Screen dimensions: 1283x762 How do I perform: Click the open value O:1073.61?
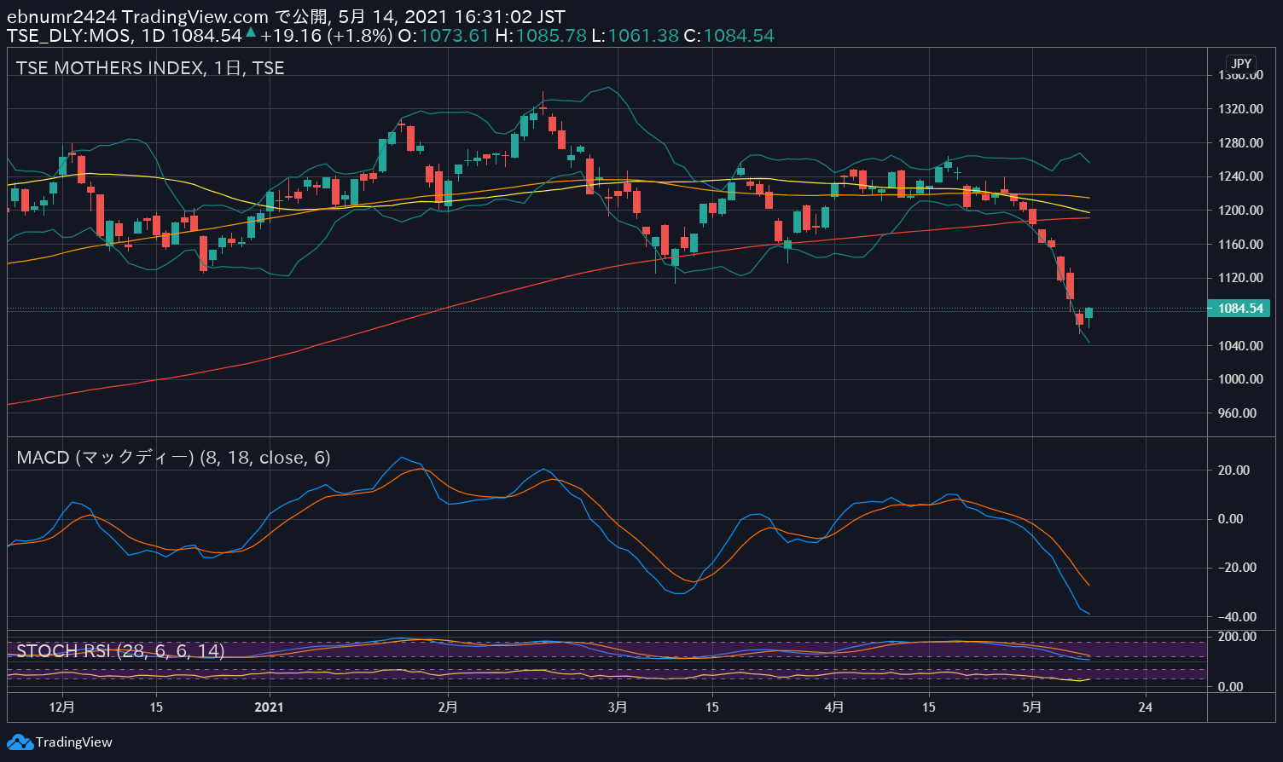pyautogui.click(x=444, y=36)
